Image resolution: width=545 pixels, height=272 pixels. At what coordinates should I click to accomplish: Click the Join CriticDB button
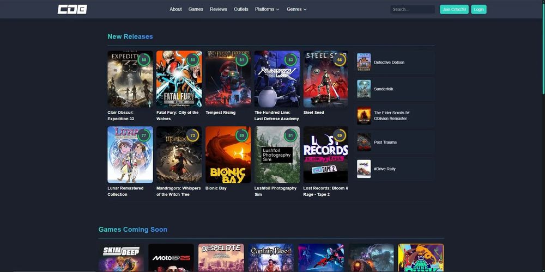454,9
